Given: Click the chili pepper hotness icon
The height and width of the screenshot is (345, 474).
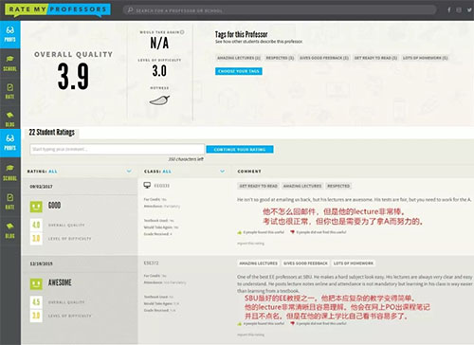Looking at the screenshot, I should 159,100.
